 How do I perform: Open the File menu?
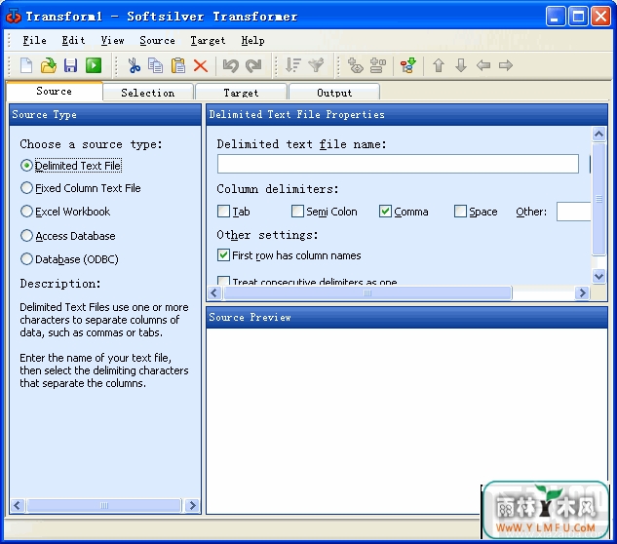34,41
